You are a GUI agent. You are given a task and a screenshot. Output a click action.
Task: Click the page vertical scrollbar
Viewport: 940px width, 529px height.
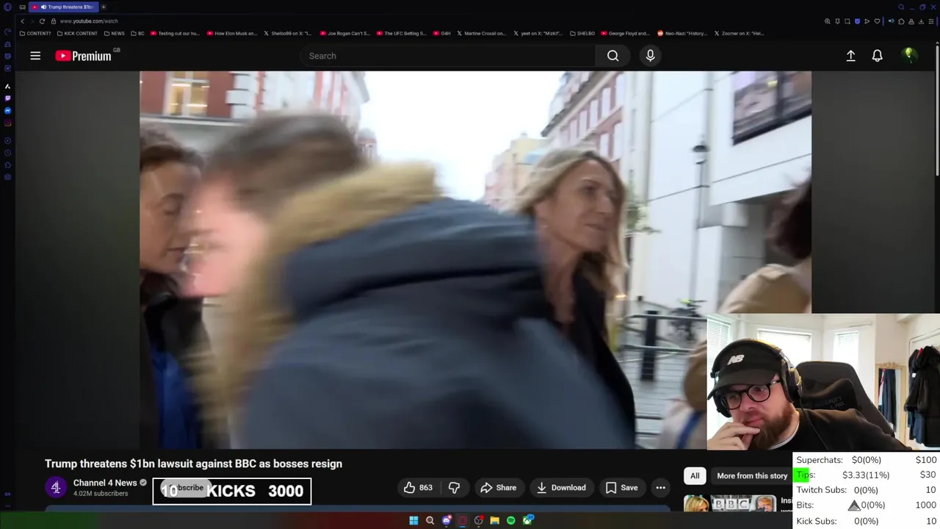pyautogui.click(x=937, y=110)
